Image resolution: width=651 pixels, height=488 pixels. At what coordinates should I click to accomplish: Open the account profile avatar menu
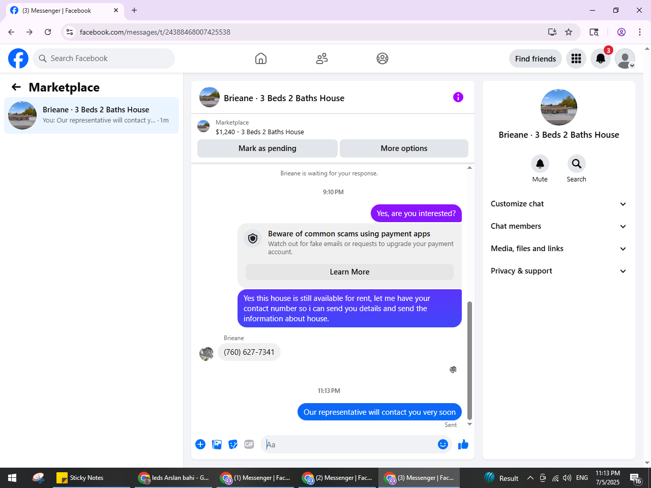tap(625, 58)
